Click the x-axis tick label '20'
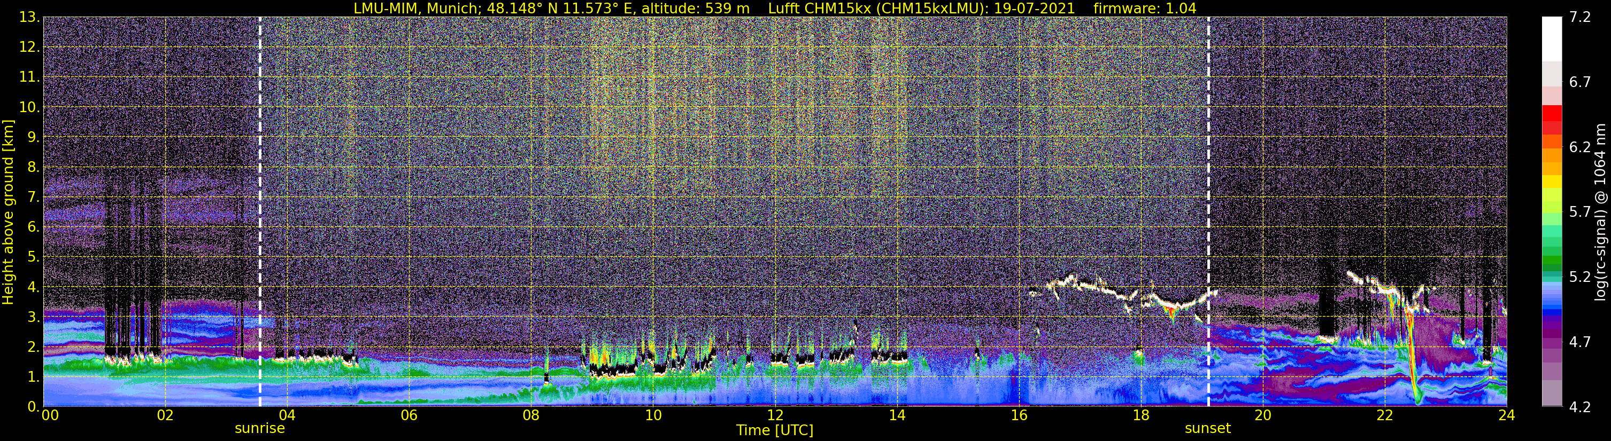 point(1263,416)
